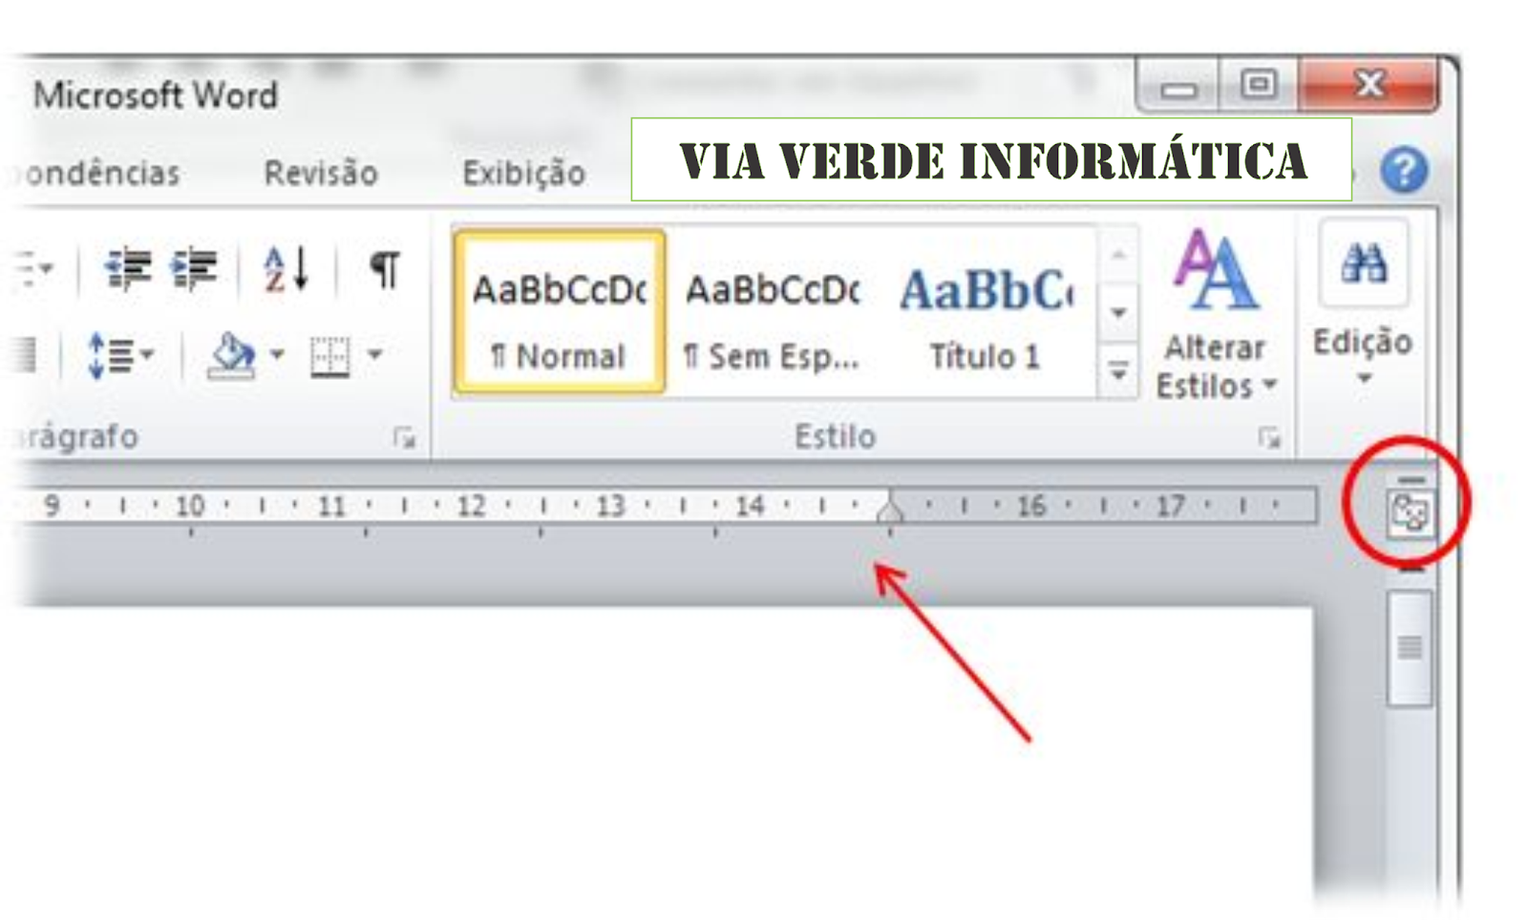Maximize the Microsoft Word window
Screen dimensions: 1528x920
1259,86
